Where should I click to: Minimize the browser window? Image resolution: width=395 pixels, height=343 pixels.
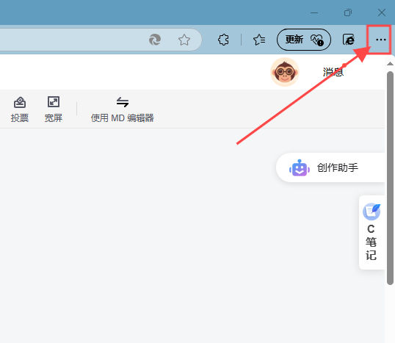[314, 12]
